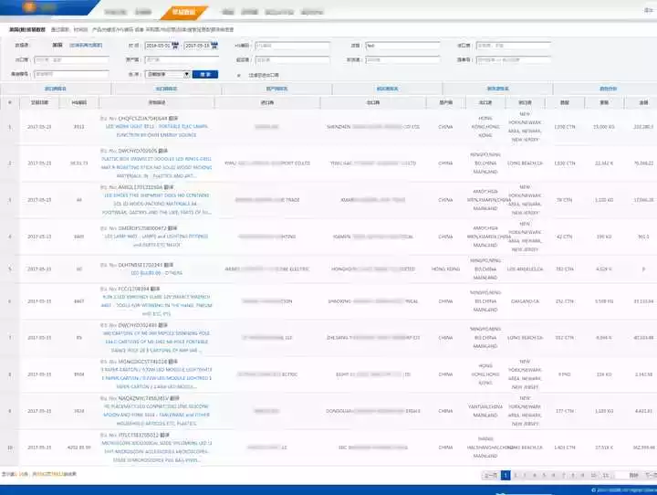Select the '1,000 CTN' quantity cell in row 1

point(565,127)
